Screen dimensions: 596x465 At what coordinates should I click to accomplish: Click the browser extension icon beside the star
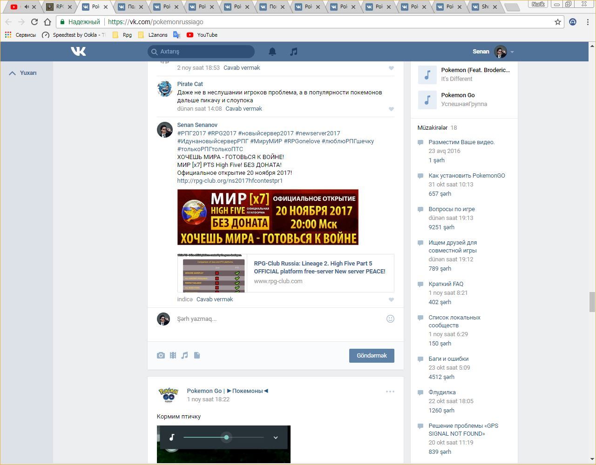[x=573, y=22]
